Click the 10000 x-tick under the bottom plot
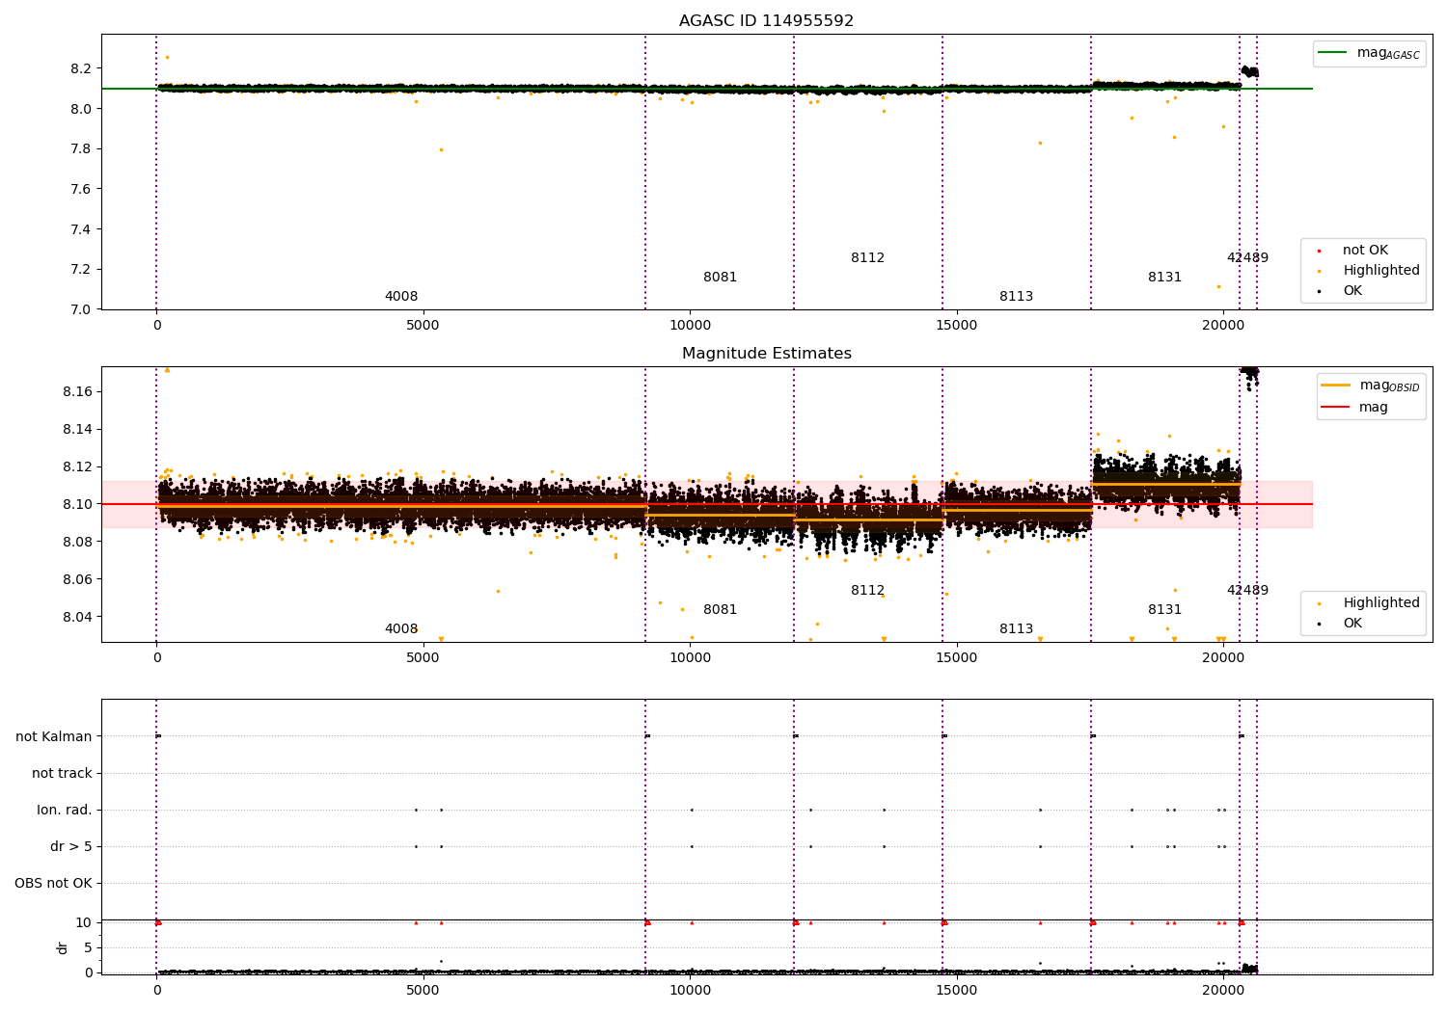This screenshot has height=1012, width=1447. (690, 991)
